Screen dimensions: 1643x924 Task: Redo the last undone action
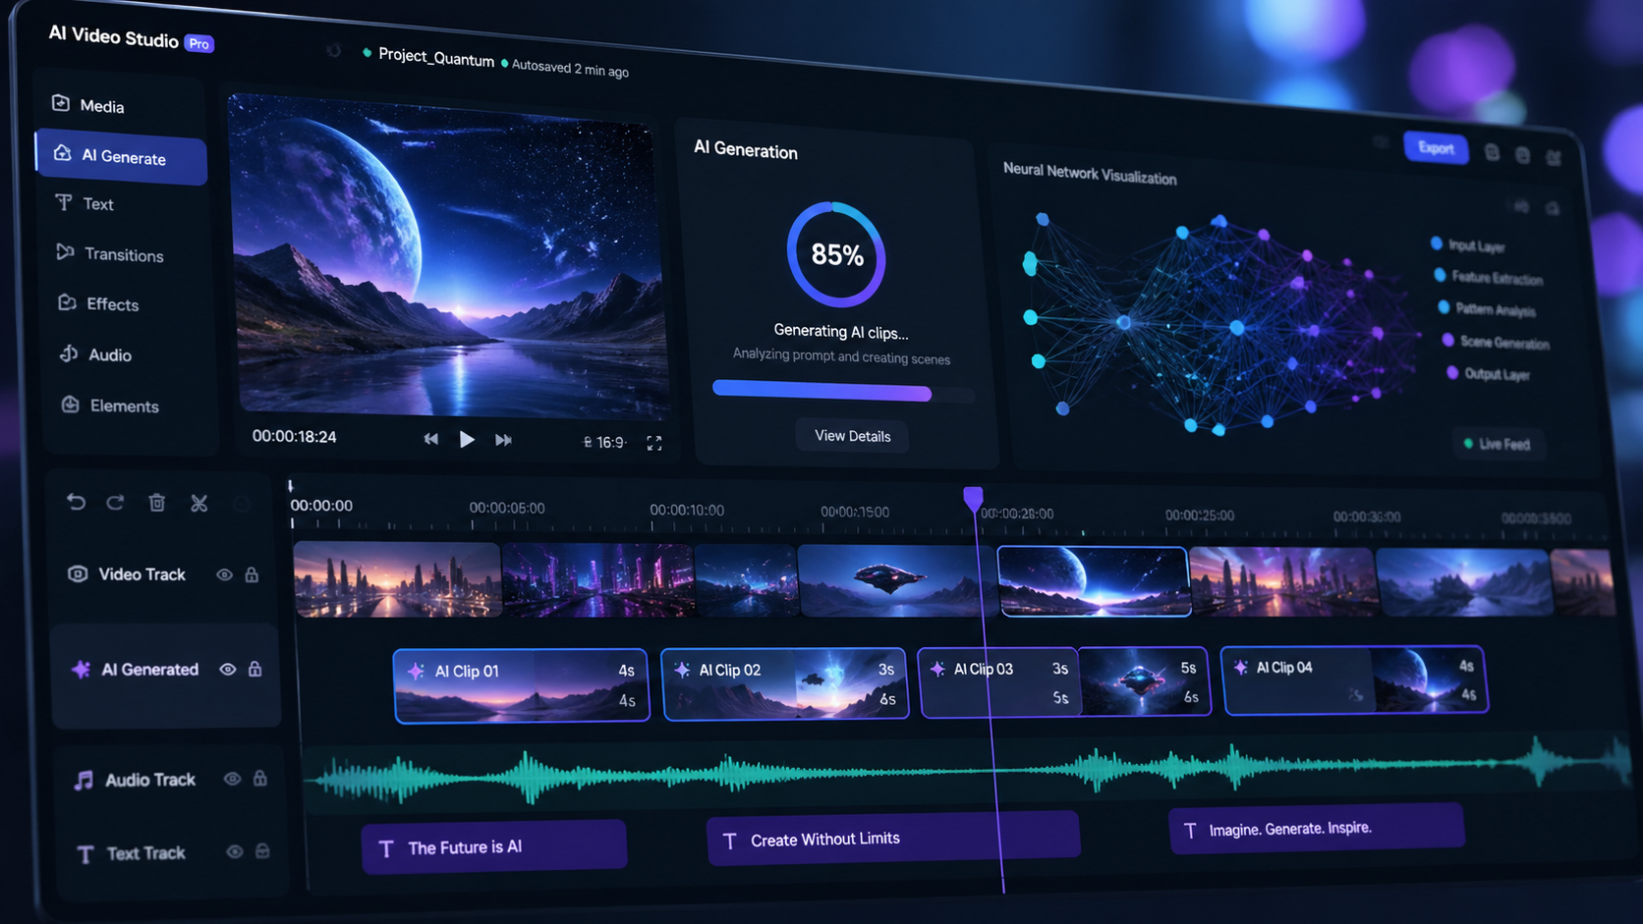pos(115,502)
